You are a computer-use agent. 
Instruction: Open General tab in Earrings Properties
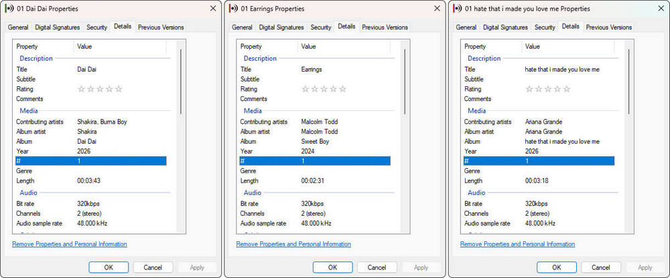click(x=243, y=27)
